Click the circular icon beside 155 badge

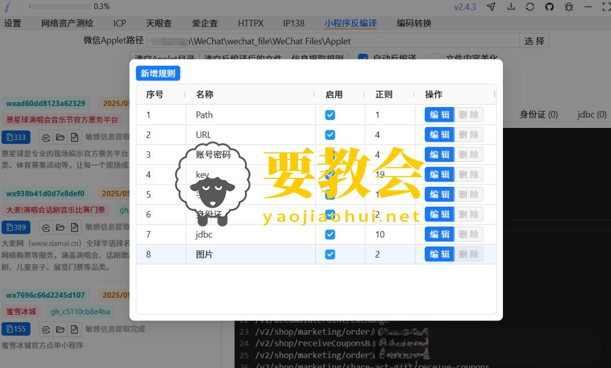[x=46, y=330]
